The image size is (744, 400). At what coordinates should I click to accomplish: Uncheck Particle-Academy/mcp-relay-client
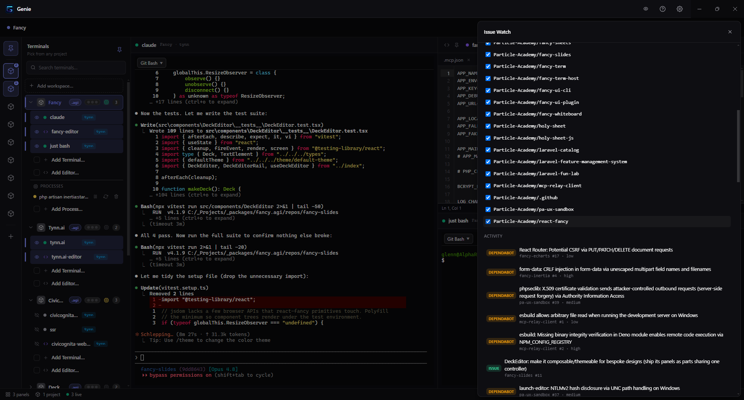(x=488, y=186)
